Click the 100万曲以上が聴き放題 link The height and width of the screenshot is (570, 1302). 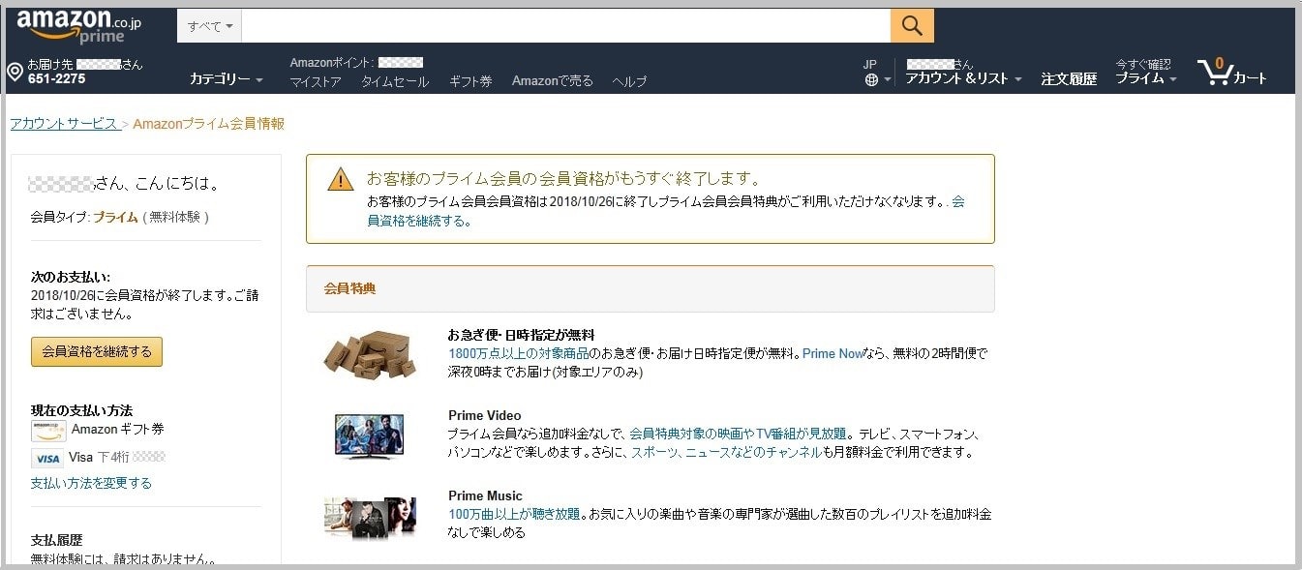(x=514, y=514)
